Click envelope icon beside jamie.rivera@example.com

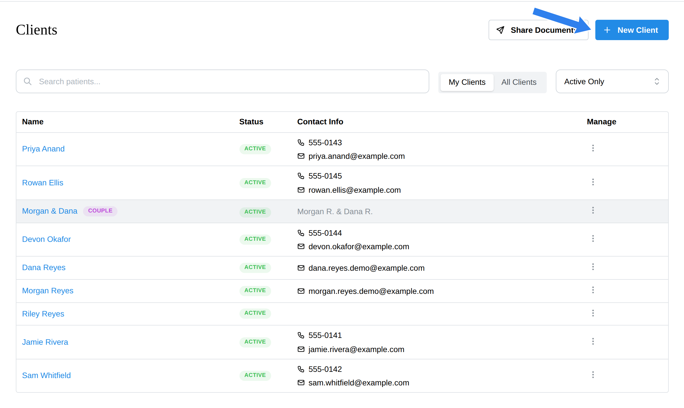[x=301, y=349]
